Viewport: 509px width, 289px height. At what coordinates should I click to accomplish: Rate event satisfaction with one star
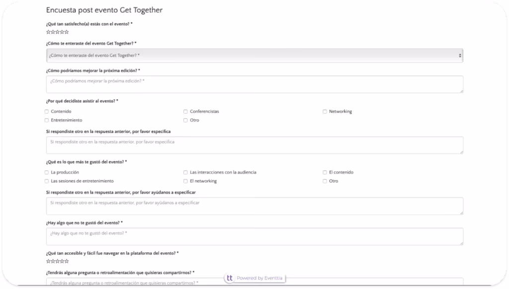click(x=48, y=32)
